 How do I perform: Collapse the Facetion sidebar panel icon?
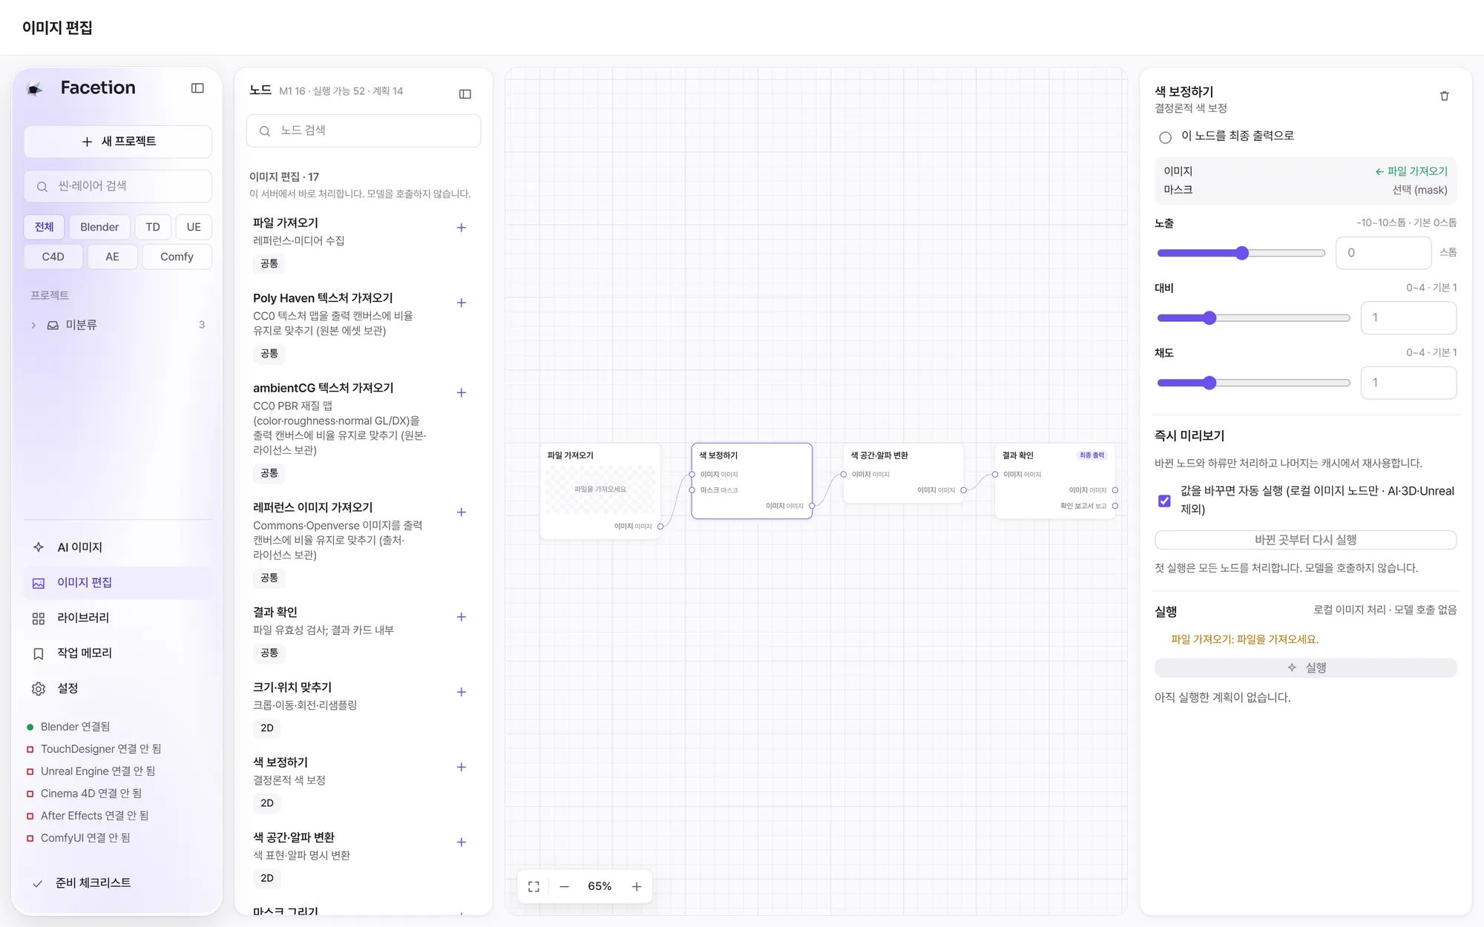[197, 88]
